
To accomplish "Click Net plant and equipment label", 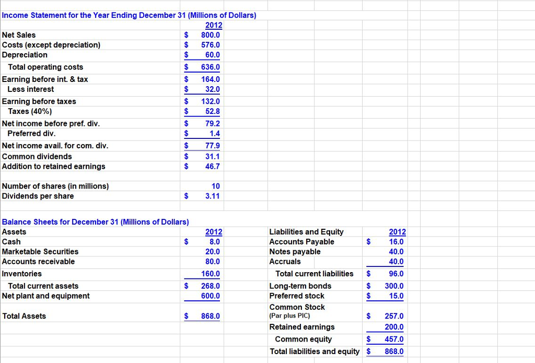I will (46, 296).
